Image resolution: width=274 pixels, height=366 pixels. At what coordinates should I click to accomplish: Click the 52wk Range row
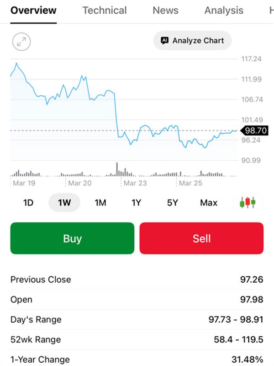pos(137,339)
